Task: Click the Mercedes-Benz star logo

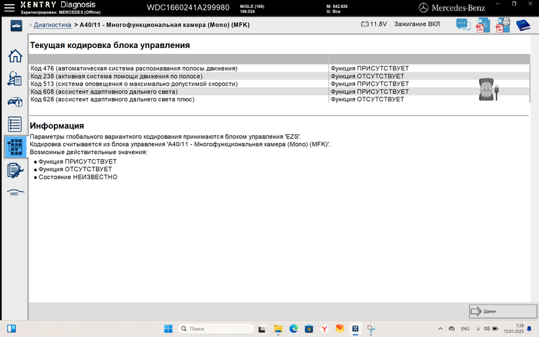Action: click(423, 8)
